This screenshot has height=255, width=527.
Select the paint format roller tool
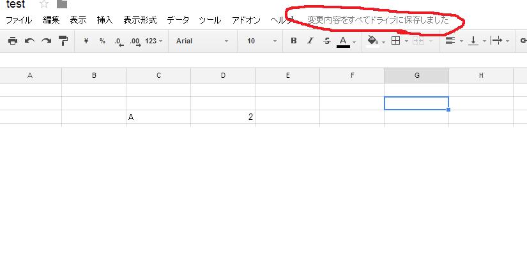pos(63,41)
